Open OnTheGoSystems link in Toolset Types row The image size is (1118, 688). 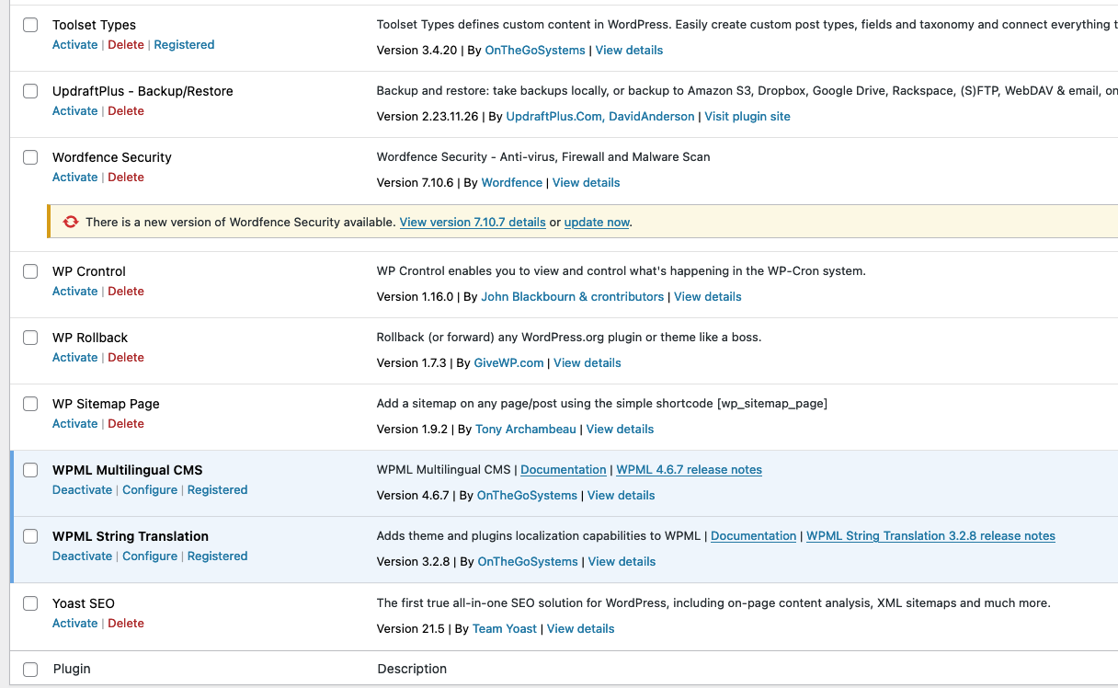[x=535, y=50]
